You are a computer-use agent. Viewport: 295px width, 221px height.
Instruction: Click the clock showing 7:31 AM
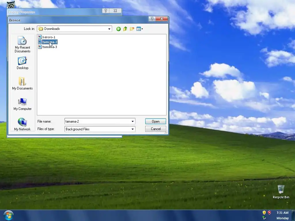[282, 213]
